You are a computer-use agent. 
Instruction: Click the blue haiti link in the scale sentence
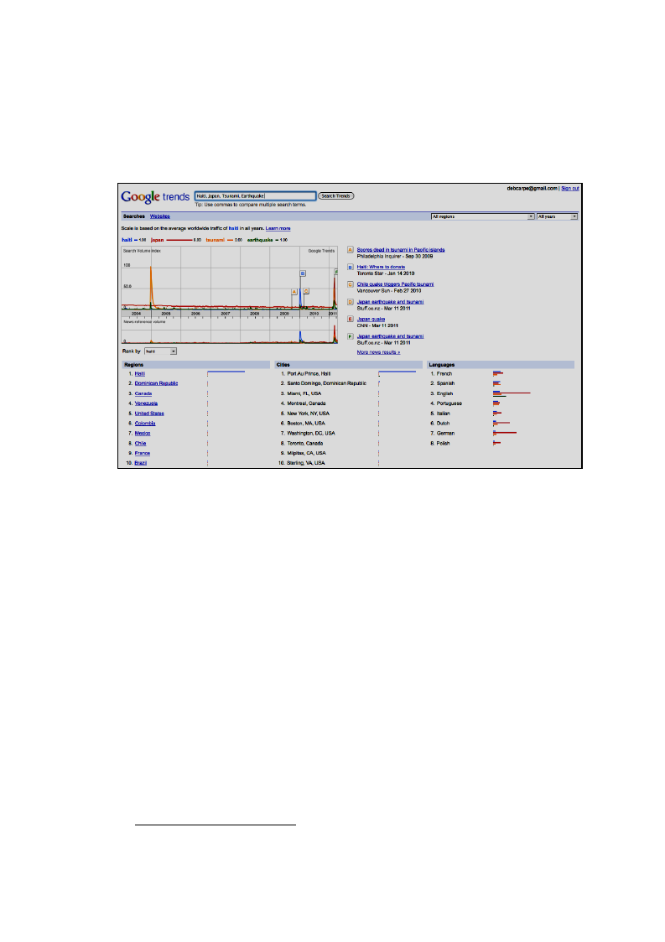pyautogui.click(x=233, y=228)
